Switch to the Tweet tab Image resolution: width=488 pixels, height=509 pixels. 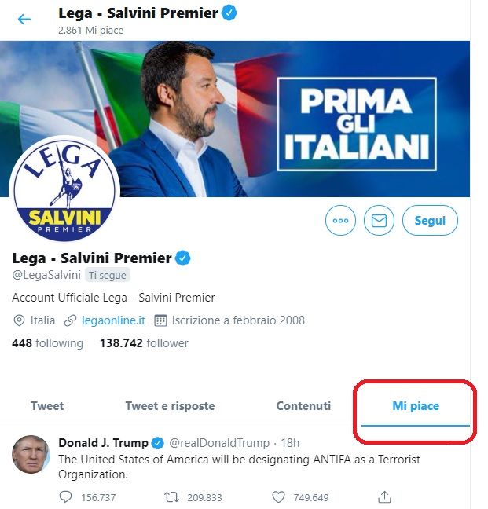click(x=47, y=406)
